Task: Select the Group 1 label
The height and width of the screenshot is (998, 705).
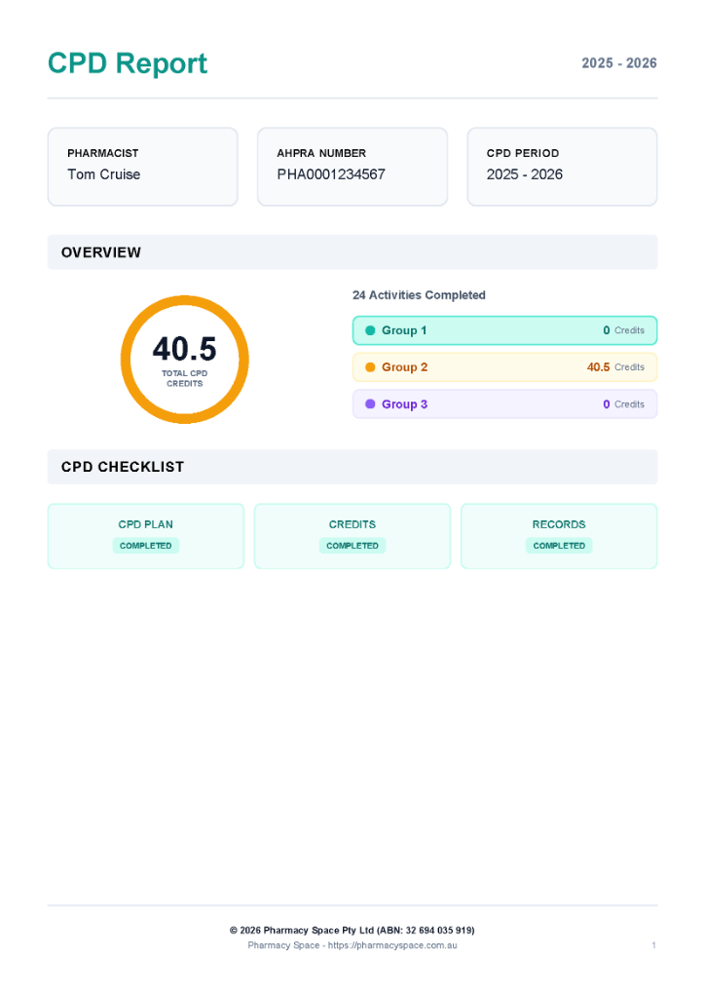Action: (x=404, y=330)
